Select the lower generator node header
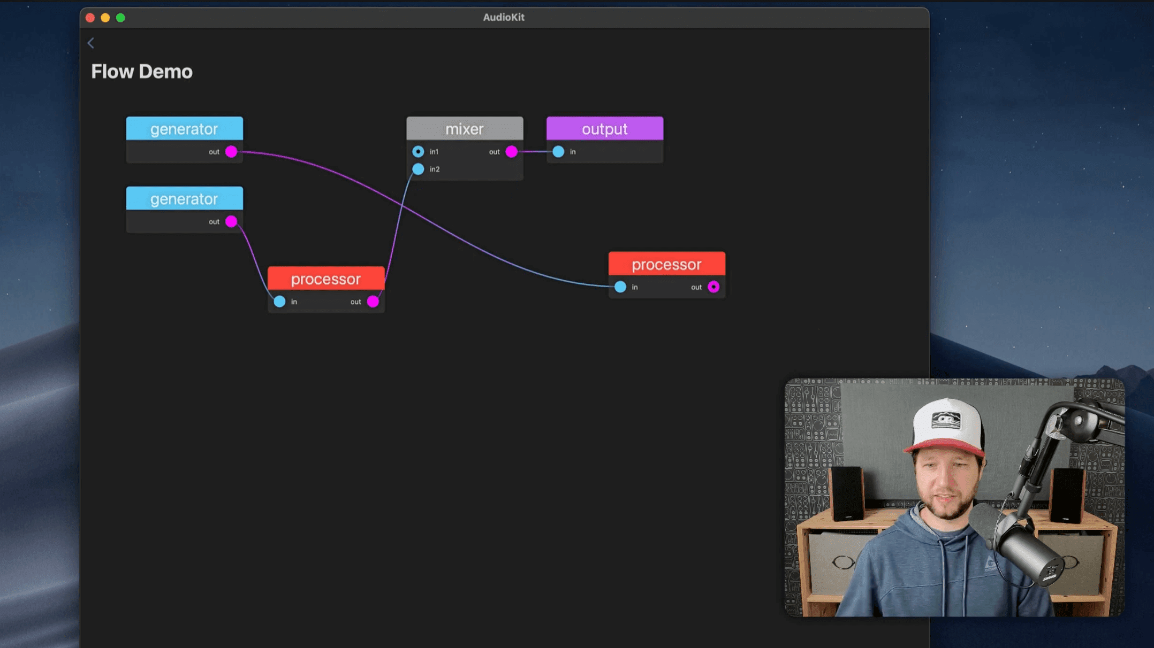Viewport: 1154px width, 648px height. pyautogui.click(x=184, y=199)
